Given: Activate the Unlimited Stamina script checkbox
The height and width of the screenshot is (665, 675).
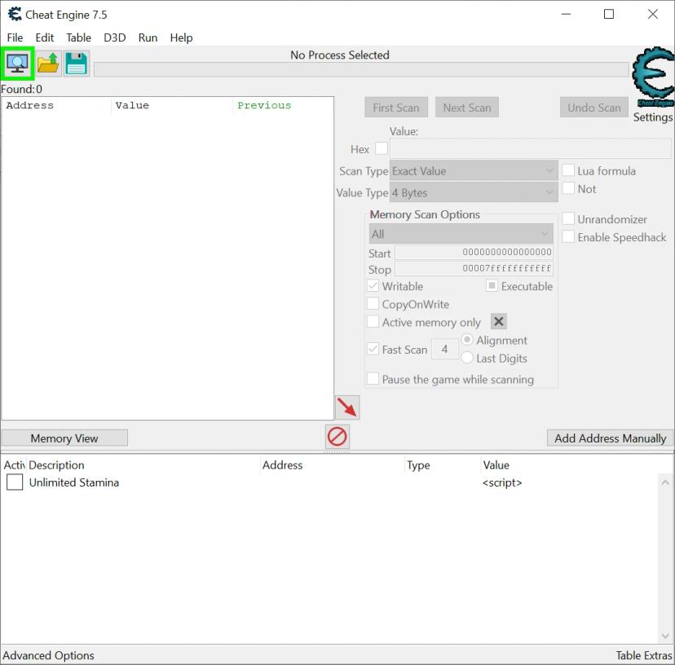Looking at the screenshot, I should 15,482.
